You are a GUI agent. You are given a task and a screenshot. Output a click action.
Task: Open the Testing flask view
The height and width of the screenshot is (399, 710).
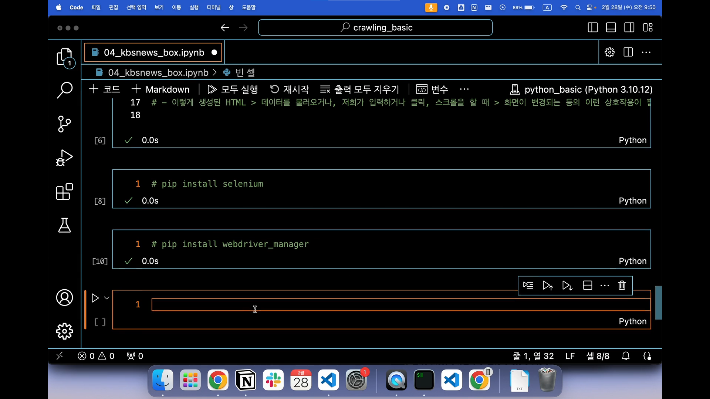(x=64, y=225)
